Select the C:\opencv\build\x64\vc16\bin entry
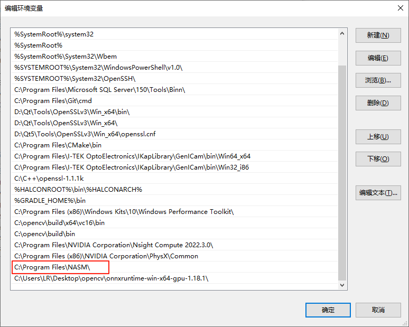409x327 pixels. point(174,223)
